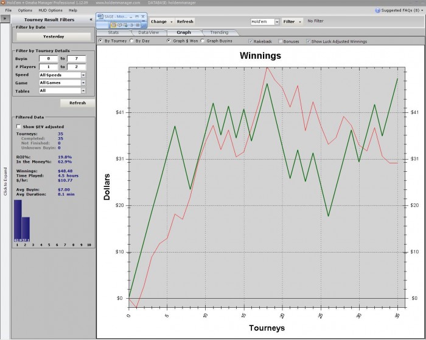Click the Avg Duration value 8.1 min

66,194
